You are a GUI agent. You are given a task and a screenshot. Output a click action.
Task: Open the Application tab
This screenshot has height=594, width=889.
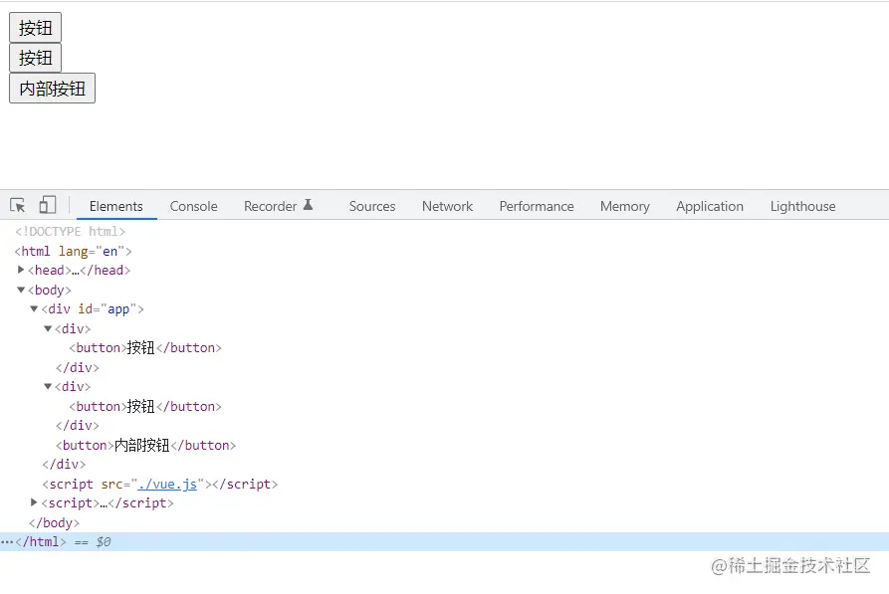coord(710,206)
